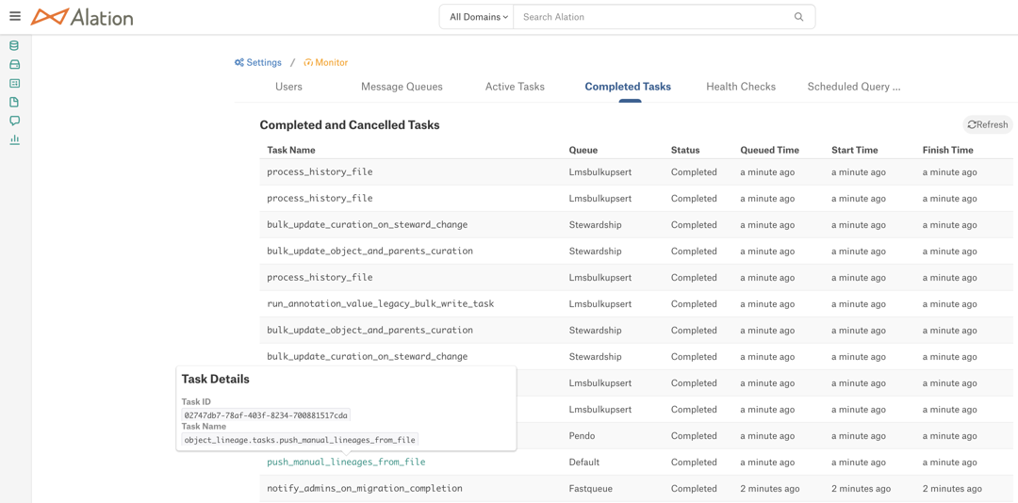The height and width of the screenshot is (503, 1018).
Task: Click the search magnifier icon
Action: click(798, 17)
